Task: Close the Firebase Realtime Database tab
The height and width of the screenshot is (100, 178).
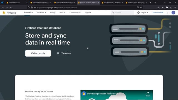Action: pyautogui.click(x=98, y=2)
